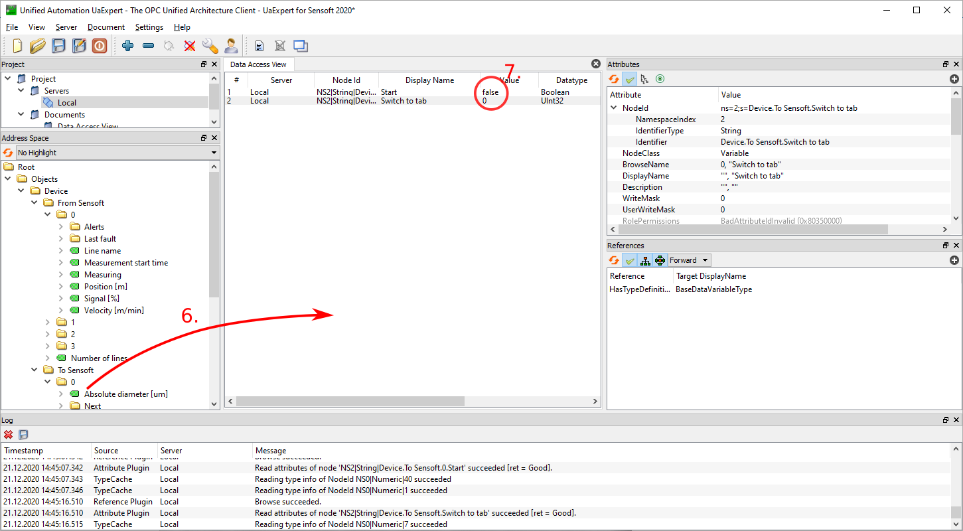Click the Switch to tab row in data view
Viewport: 963px width, 531px height.
click(x=412, y=101)
